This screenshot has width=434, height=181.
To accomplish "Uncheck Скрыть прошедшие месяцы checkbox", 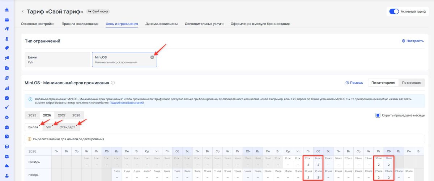I will 378,115.
